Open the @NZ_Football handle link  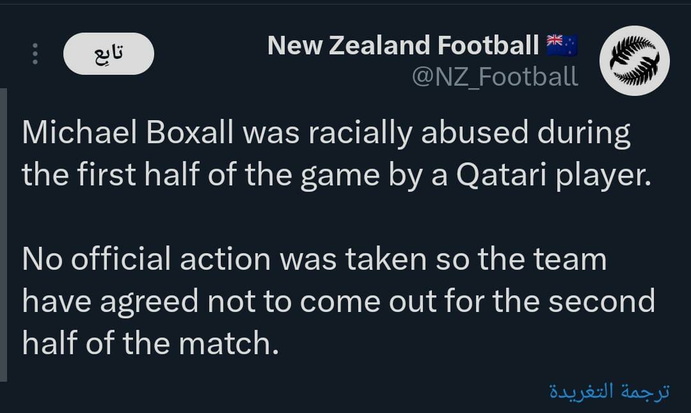pyautogui.click(x=495, y=77)
